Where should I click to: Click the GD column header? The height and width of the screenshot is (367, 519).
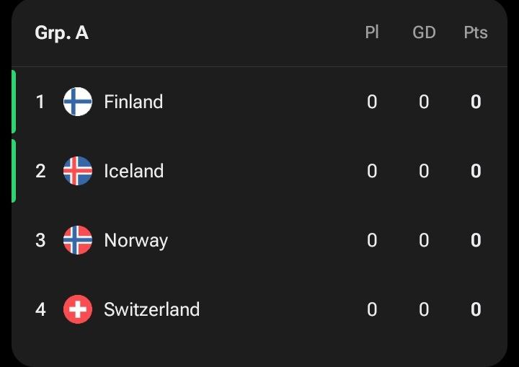(424, 32)
